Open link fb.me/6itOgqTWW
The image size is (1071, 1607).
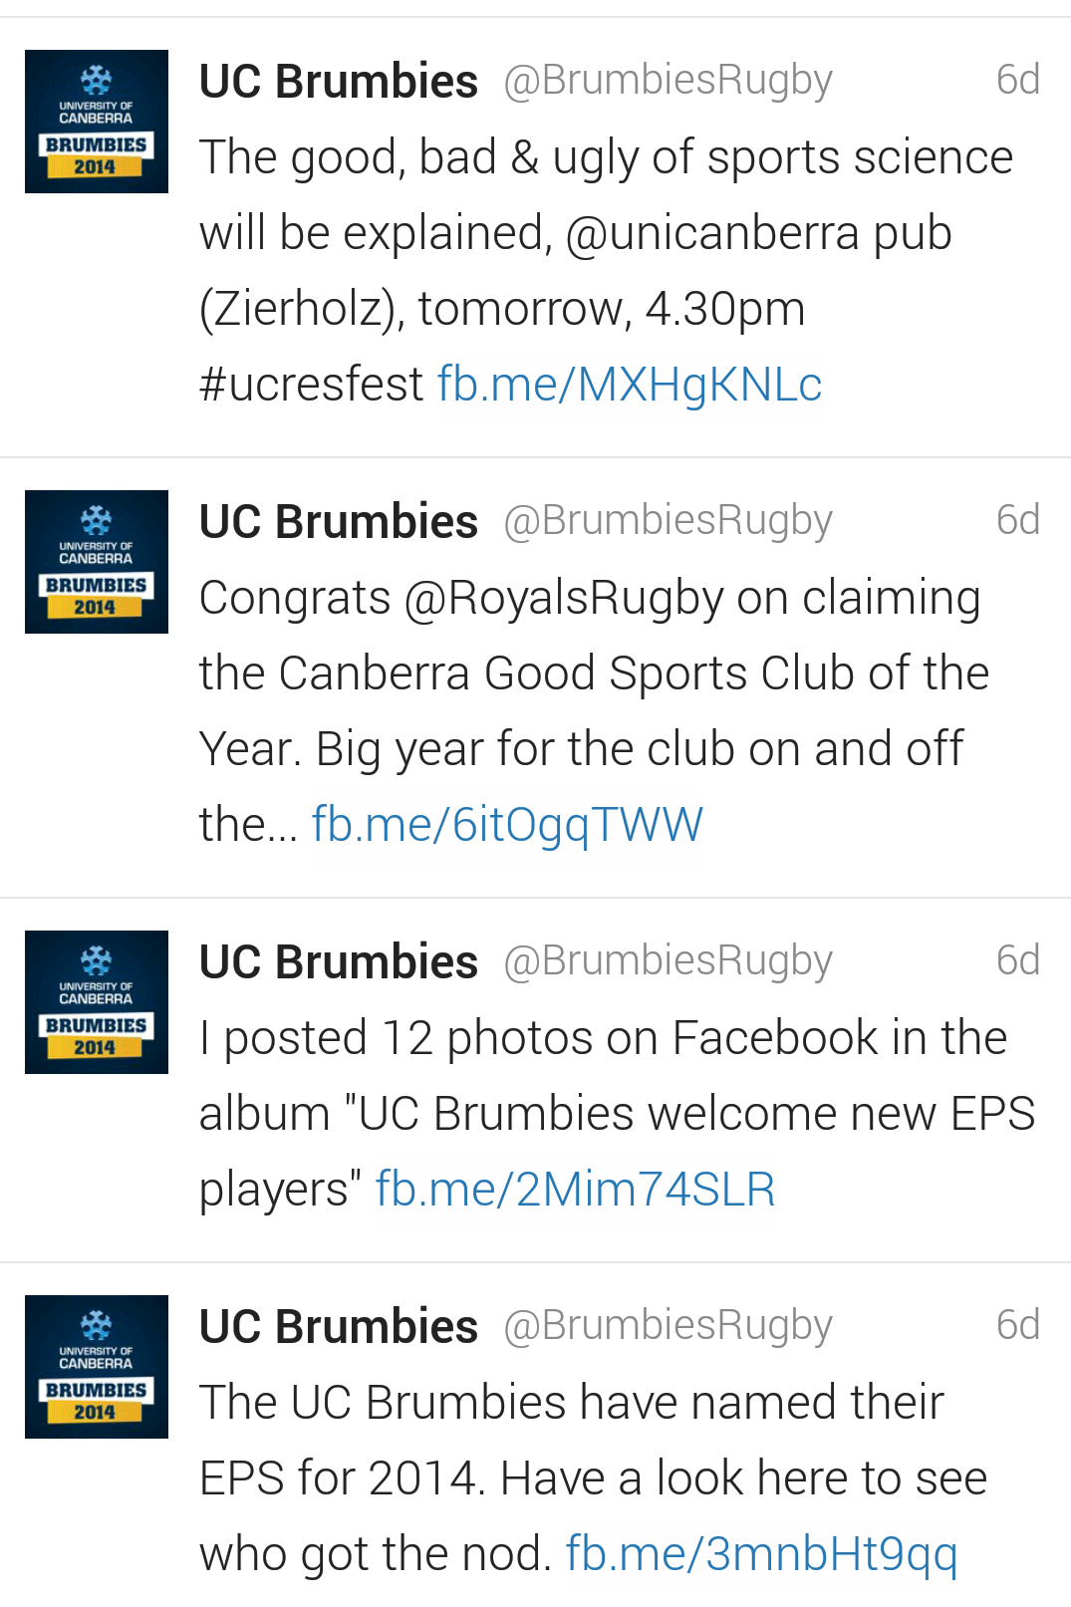click(507, 825)
